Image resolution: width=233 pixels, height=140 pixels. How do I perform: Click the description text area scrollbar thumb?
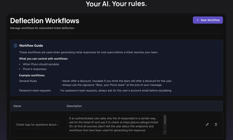pos(165,120)
